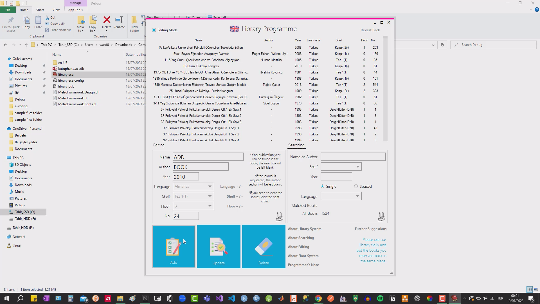The image size is (540, 304).
Task: Click the Explorer up-directory arrow
Action: (x=26, y=45)
